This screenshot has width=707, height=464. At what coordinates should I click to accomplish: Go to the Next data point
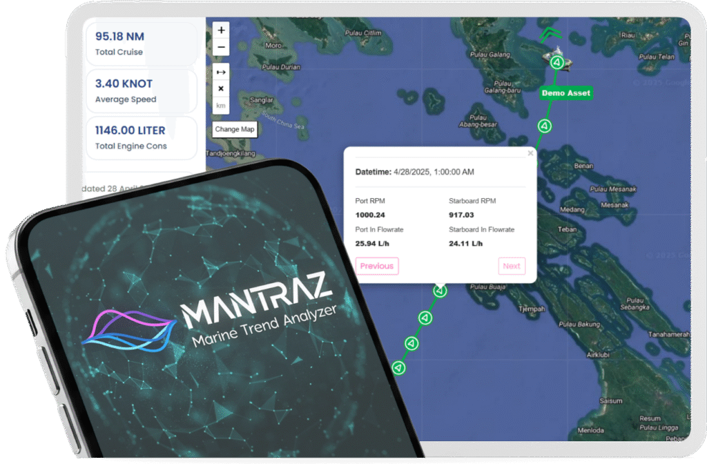pyautogui.click(x=512, y=266)
